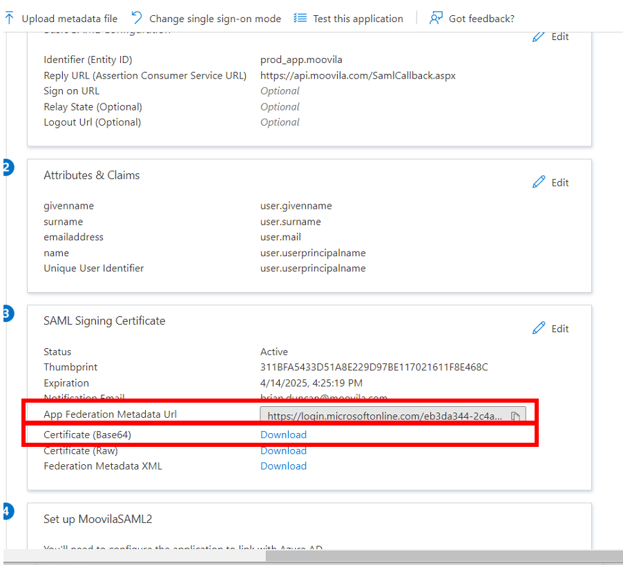Click the step 4 number badge
Screen dimensions: 623x565
click(x=7, y=512)
